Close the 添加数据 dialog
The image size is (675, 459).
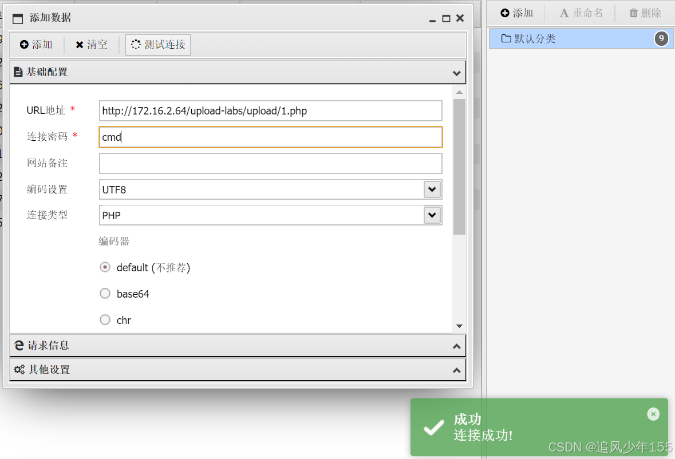click(x=460, y=18)
